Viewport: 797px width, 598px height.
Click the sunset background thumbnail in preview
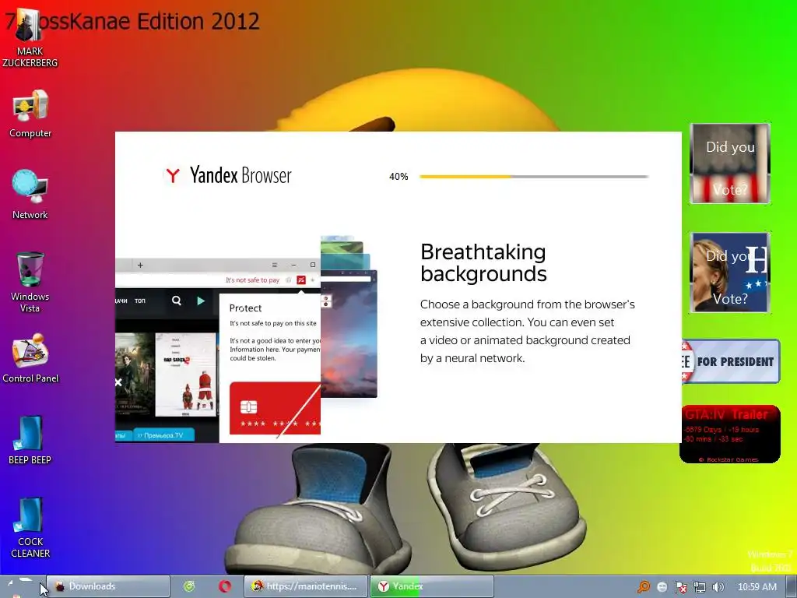349,334
